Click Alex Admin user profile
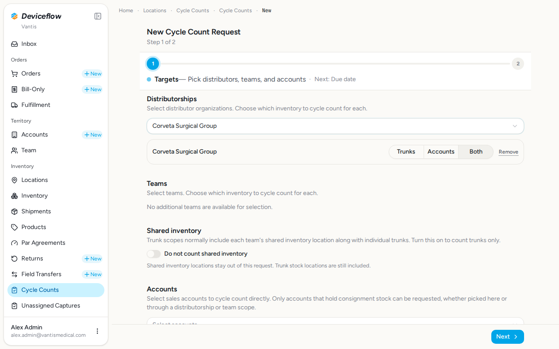 click(48, 331)
